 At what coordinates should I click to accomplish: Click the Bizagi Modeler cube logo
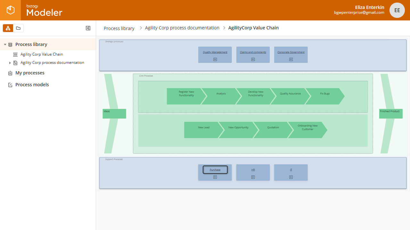[10, 10]
